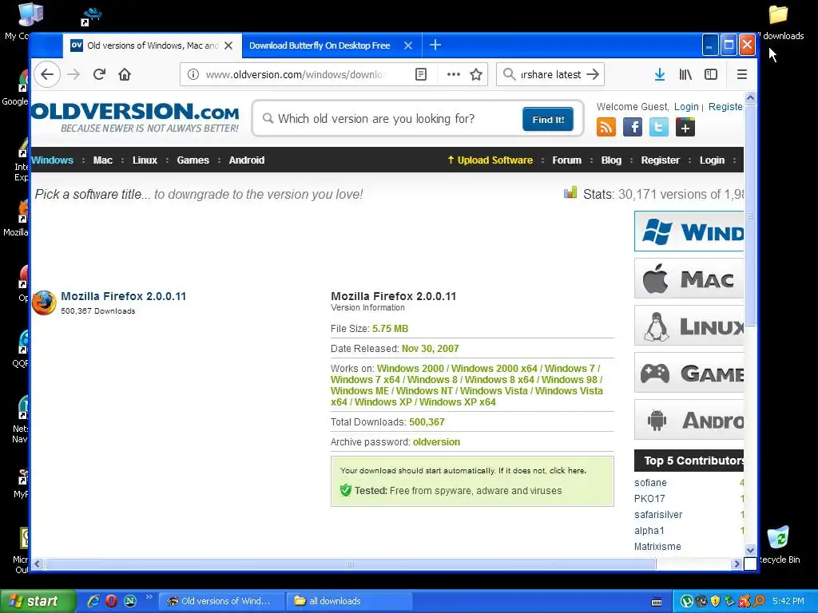Image resolution: width=818 pixels, height=613 pixels.
Task: Click the forward navigation arrow
Action: pos(73,74)
